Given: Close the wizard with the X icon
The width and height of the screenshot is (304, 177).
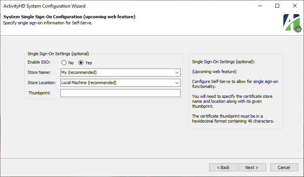Looking at the screenshot, I should 295,6.
